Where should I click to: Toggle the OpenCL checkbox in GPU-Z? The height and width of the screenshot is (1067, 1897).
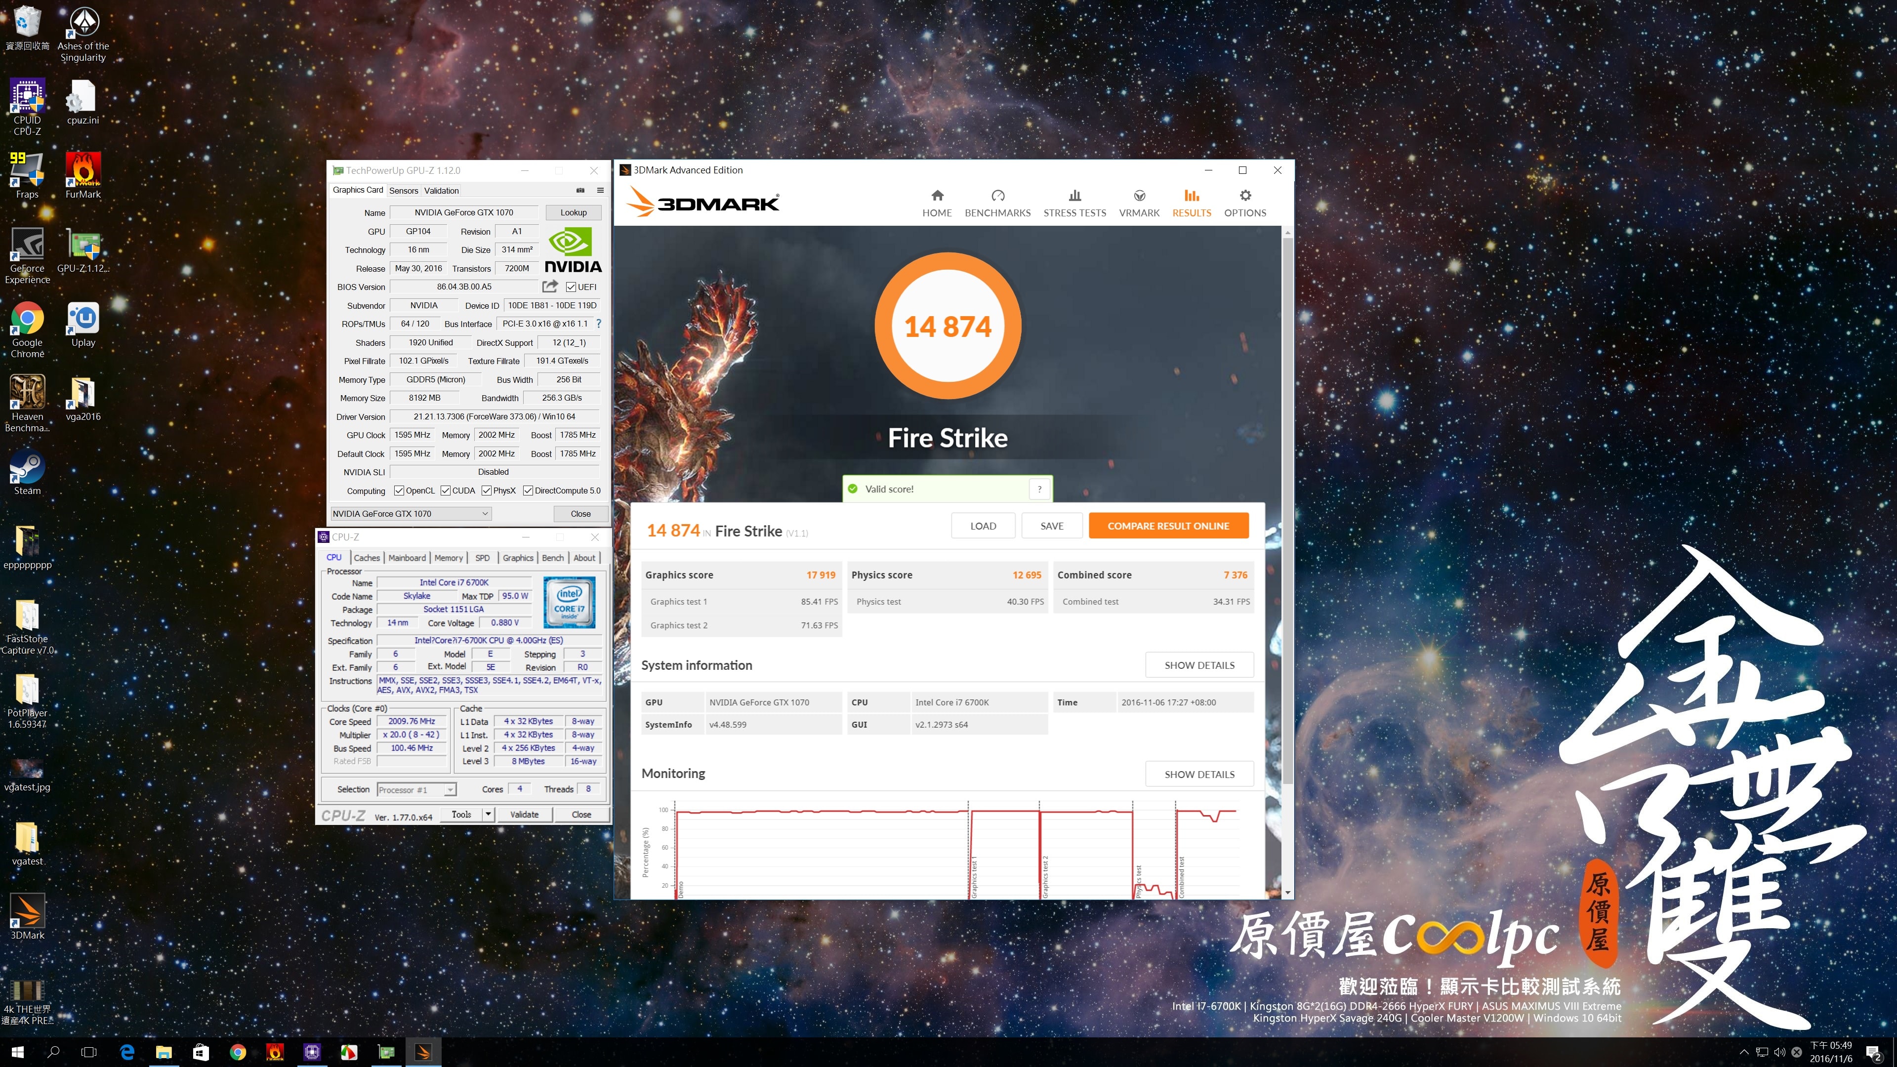[399, 491]
